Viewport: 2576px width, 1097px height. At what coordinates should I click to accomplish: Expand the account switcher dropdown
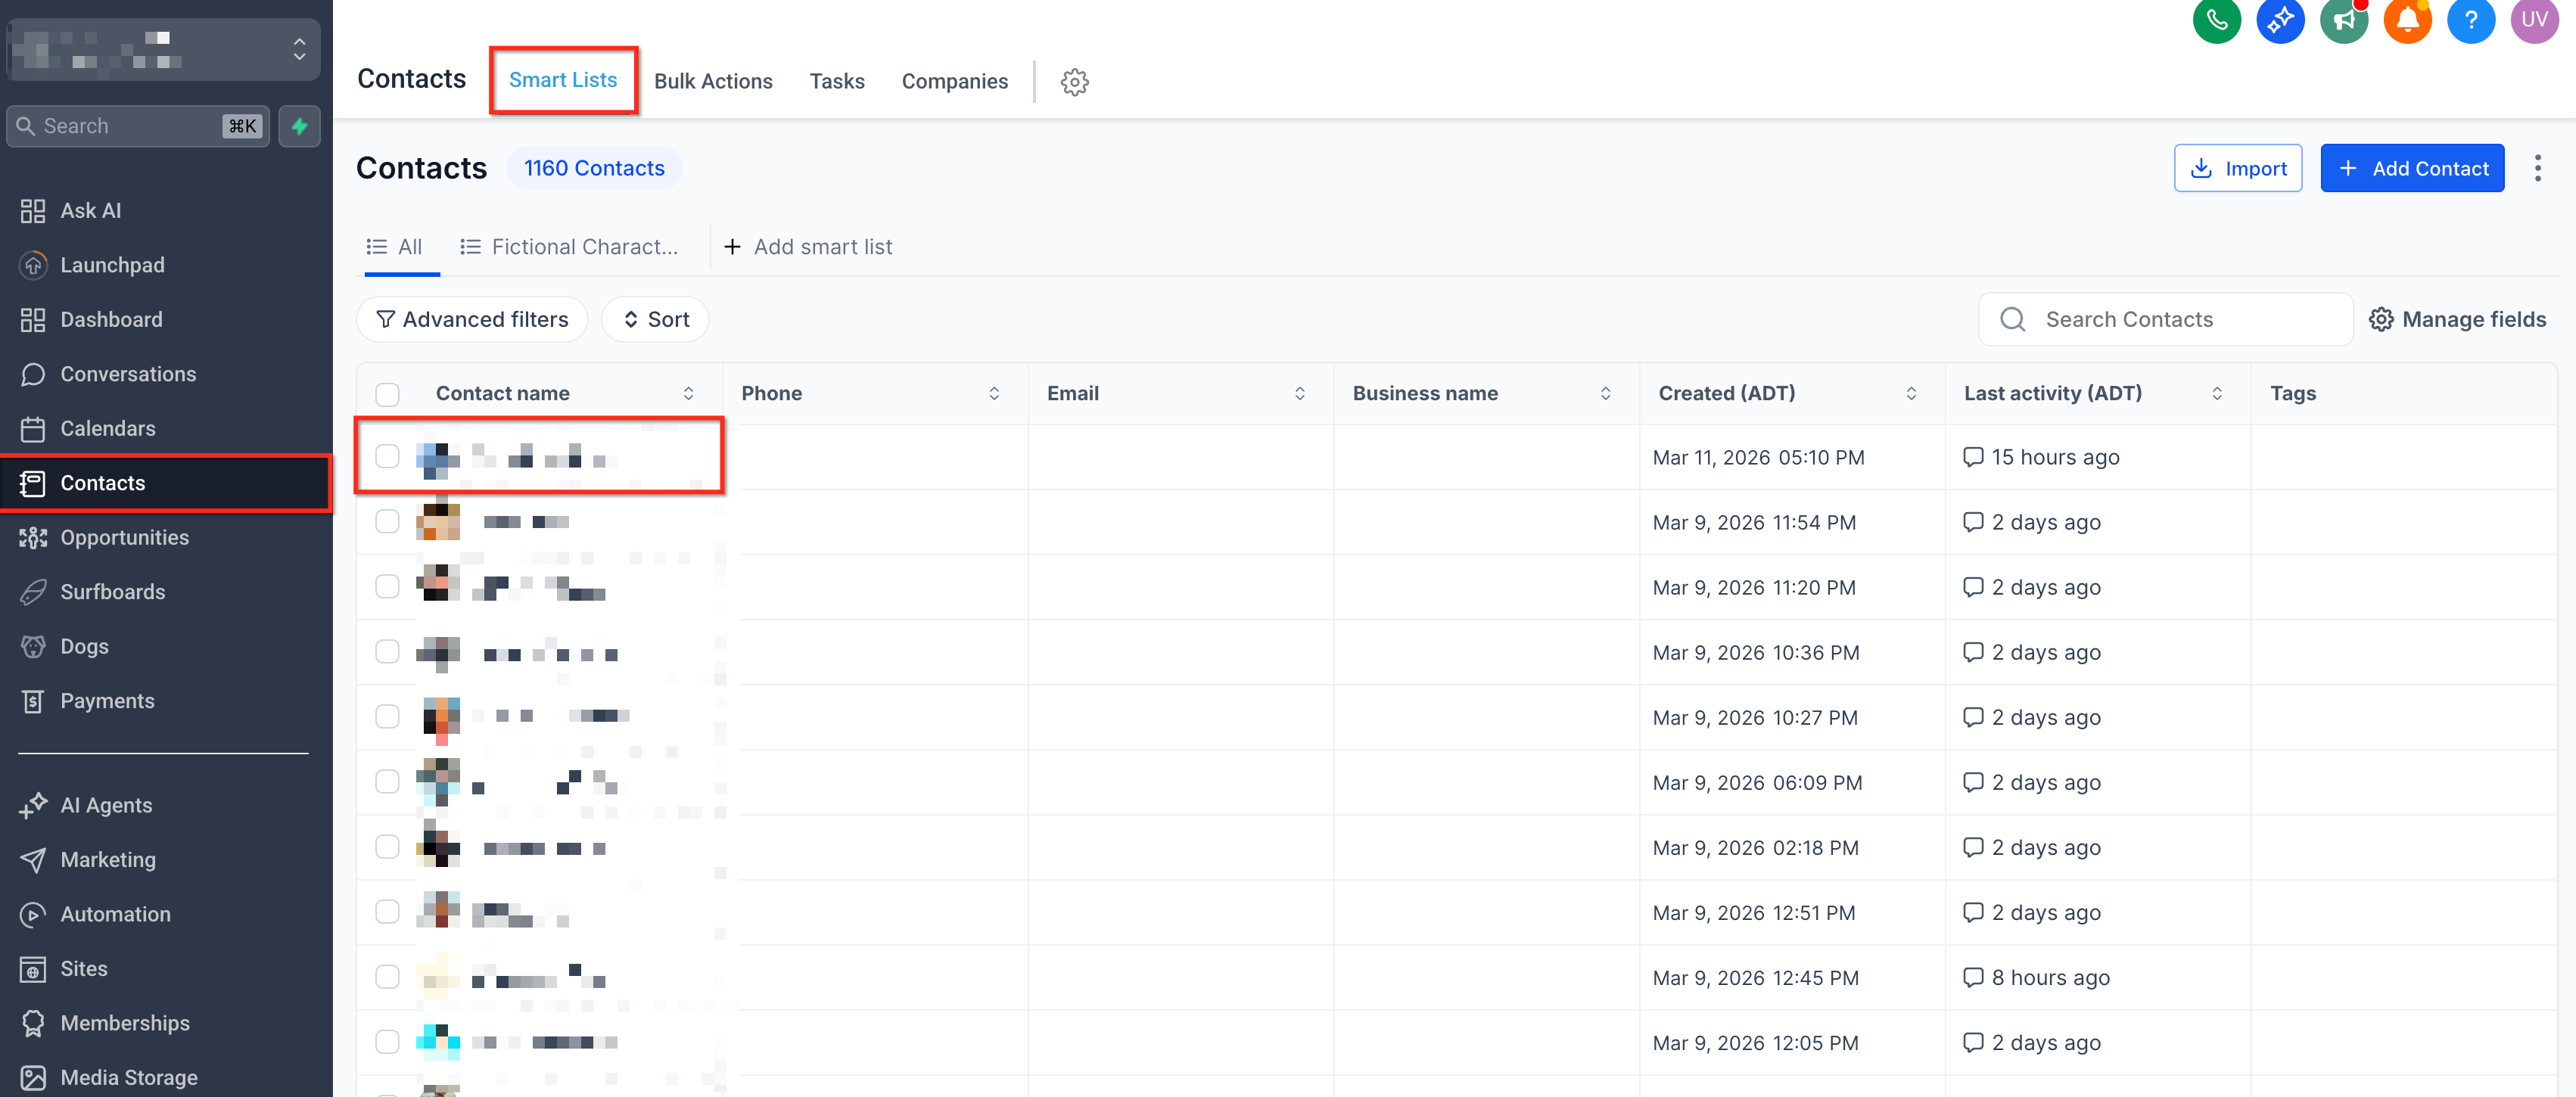(x=299, y=49)
